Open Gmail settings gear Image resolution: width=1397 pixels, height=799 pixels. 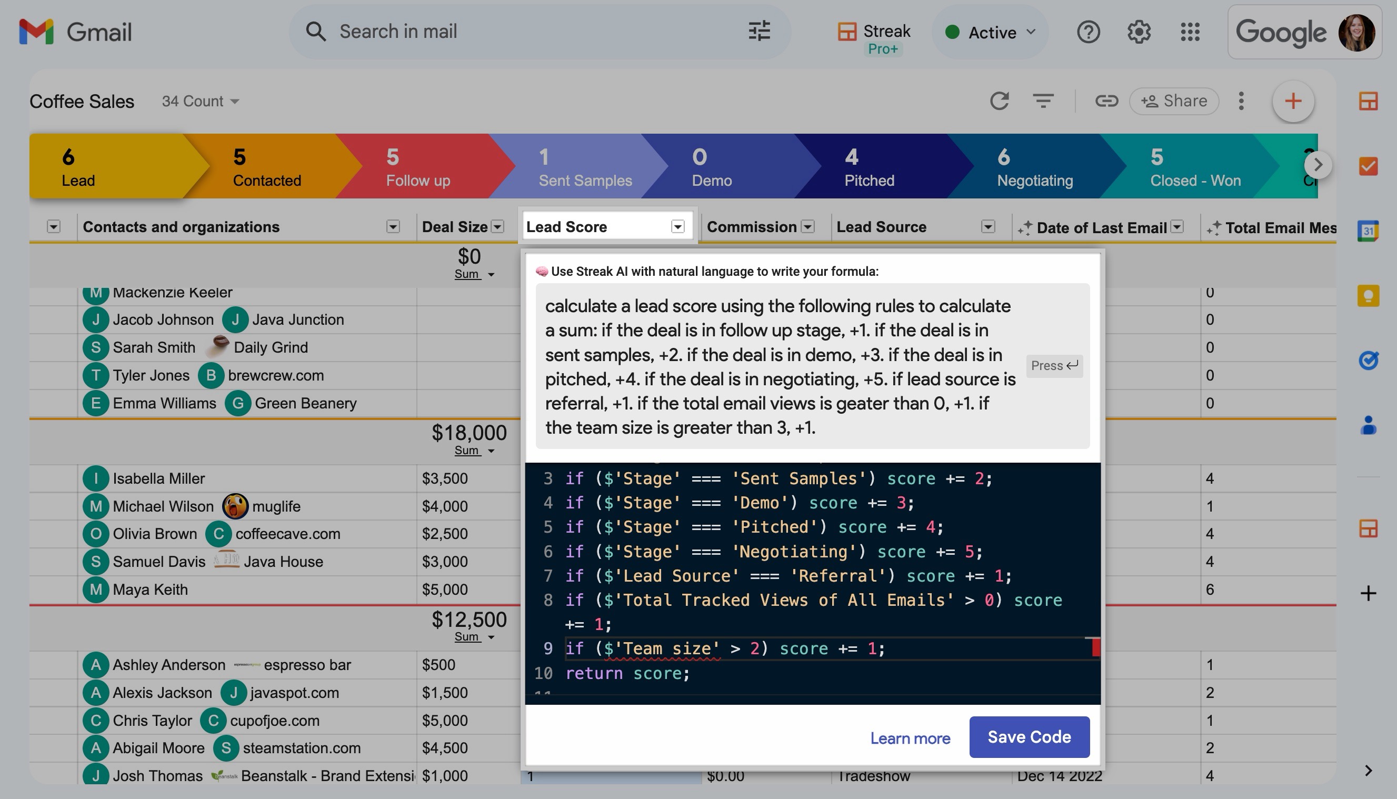[x=1139, y=32]
